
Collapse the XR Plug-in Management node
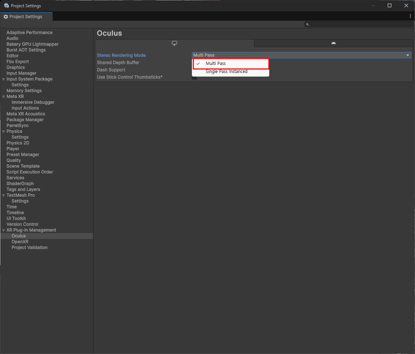click(x=3, y=230)
